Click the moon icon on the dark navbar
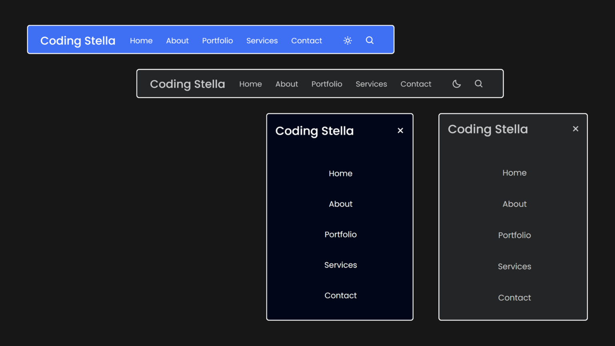 pos(456,84)
